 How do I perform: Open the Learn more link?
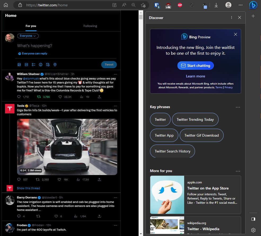195,76
